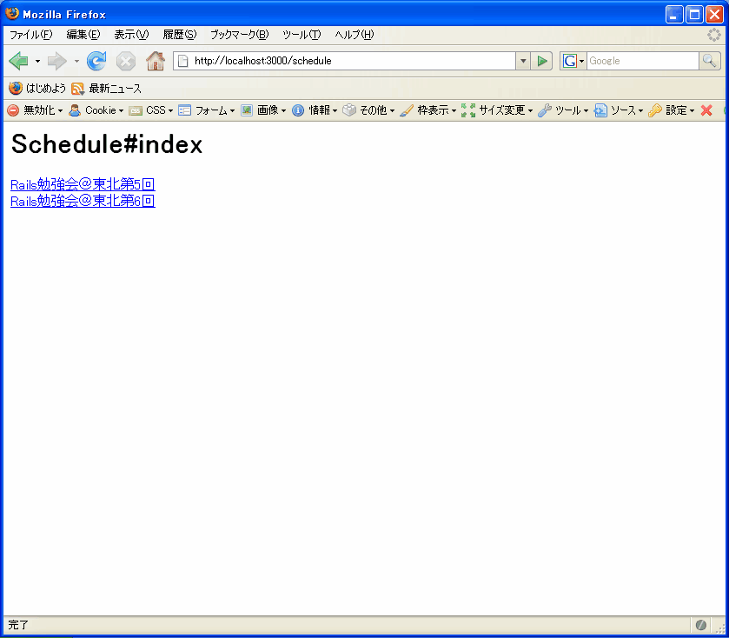Click the grey Forward arrow button
The width and height of the screenshot is (729, 638).
point(57,61)
